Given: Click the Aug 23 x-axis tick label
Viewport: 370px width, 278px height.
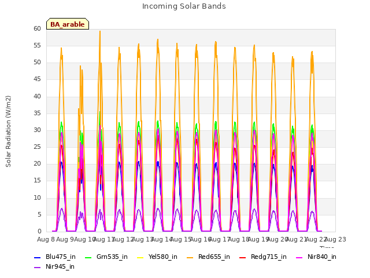Looking at the screenshot, I should point(335,239).
